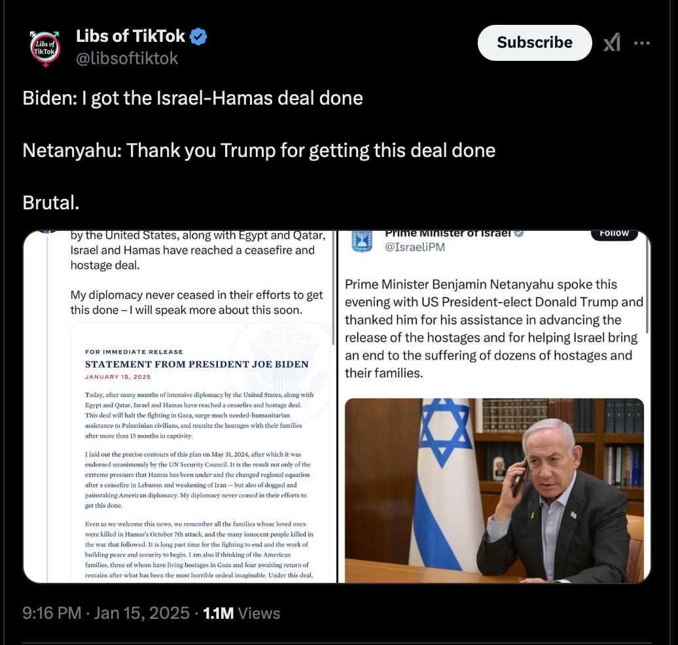Click the Israeli PM emblem avatar in the embedded tweet
Screen dimensions: 678x645
coord(361,241)
